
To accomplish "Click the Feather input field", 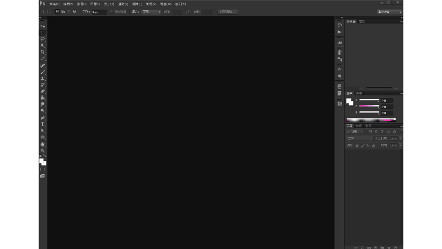I will point(99,12).
